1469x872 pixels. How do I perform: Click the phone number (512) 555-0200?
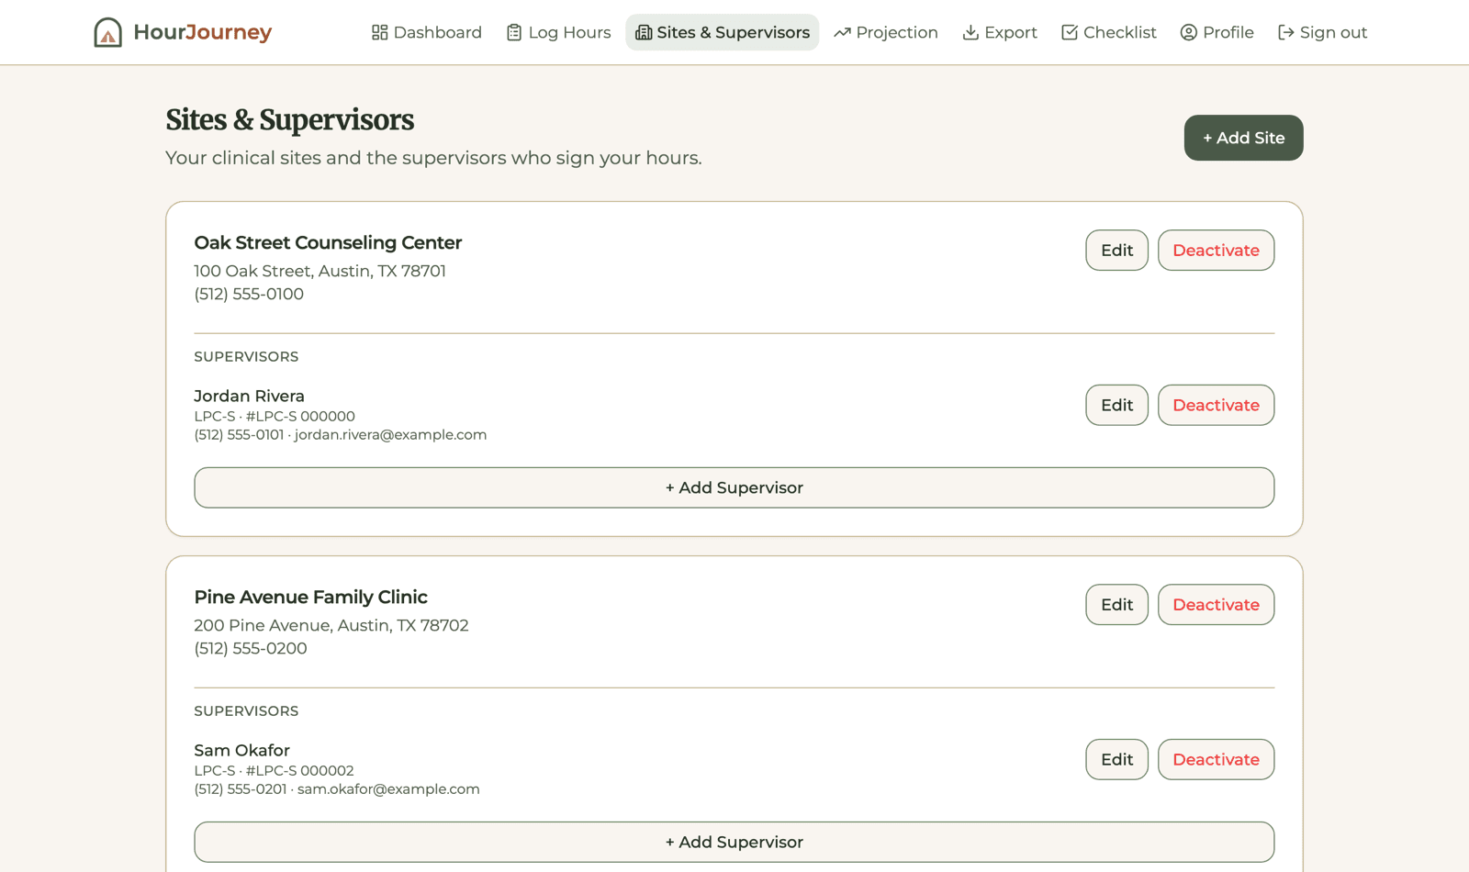tap(251, 648)
